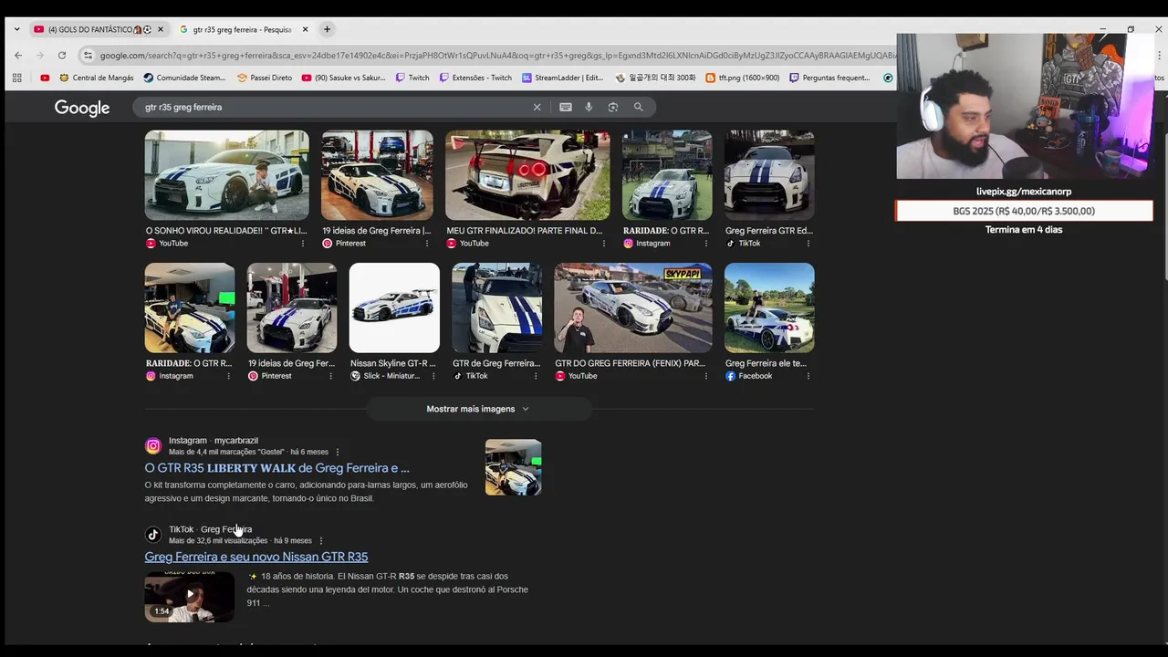Viewport: 1168px width, 657px height.
Task: Click the TikTok source icon for Greg Ferreira result
Action: [x=153, y=535]
